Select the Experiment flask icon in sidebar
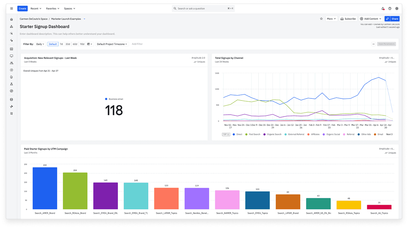The image size is (408, 230). point(11,84)
